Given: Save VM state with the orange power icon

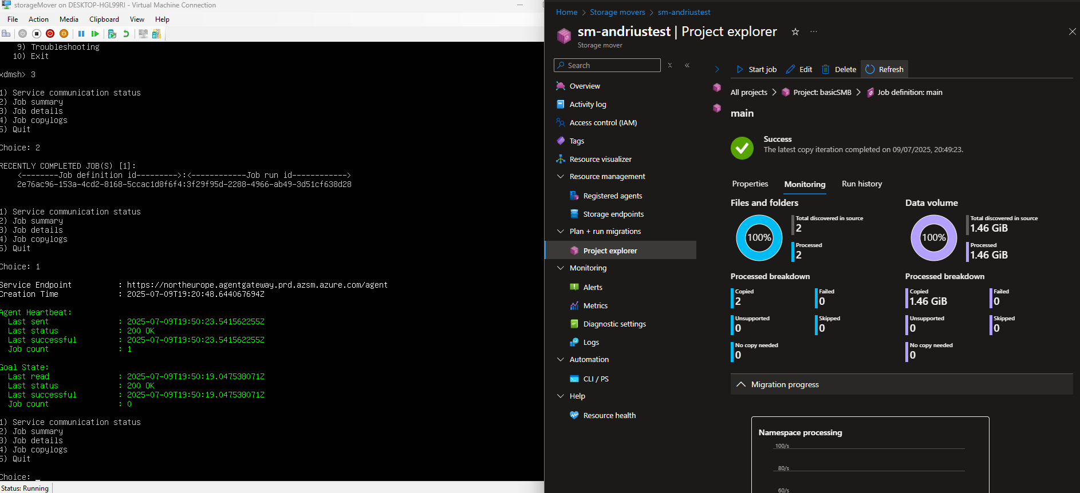Looking at the screenshot, I should tap(64, 34).
